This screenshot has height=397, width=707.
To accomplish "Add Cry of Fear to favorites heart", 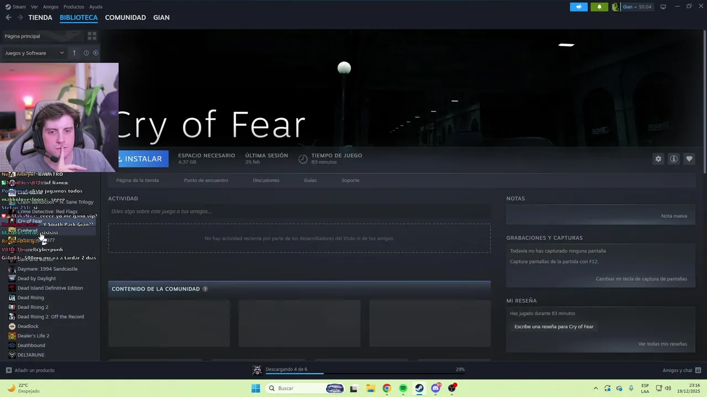I will pyautogui.click(x=689, y=159).
